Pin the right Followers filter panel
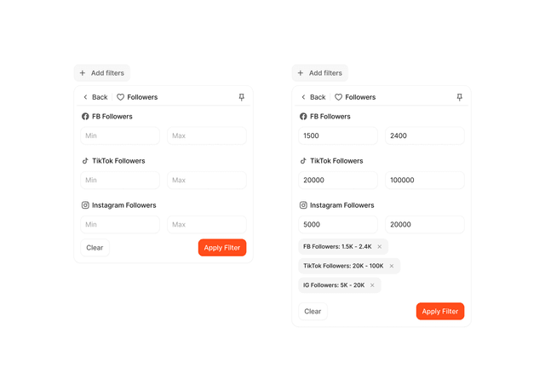Image resolution: width=545 pixels, height=391 pixels. click(460, 97)
